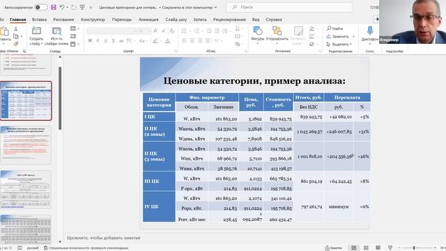This screenshot has width=446, height=251.
Task: Click Исп-ть слайды снова button
Action: [x=56, y=36]
